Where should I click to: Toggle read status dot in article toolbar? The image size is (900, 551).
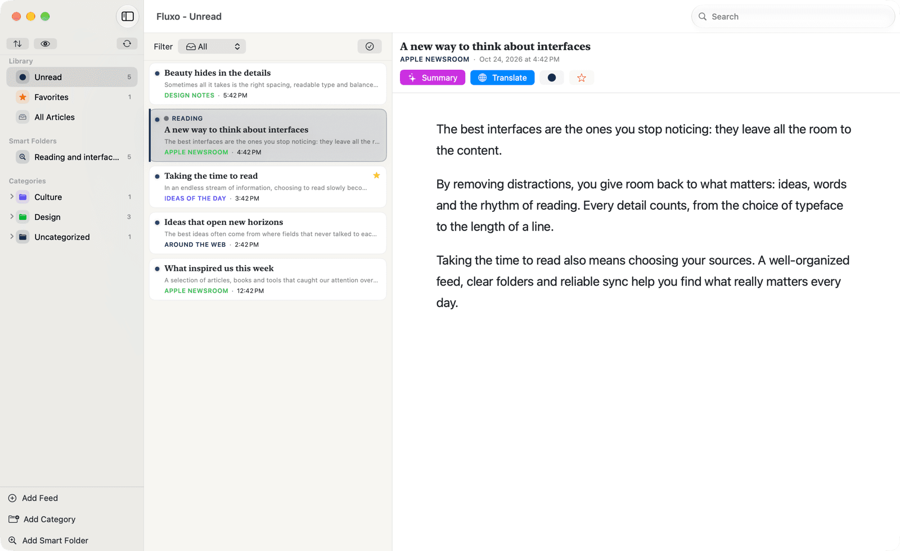552,78
